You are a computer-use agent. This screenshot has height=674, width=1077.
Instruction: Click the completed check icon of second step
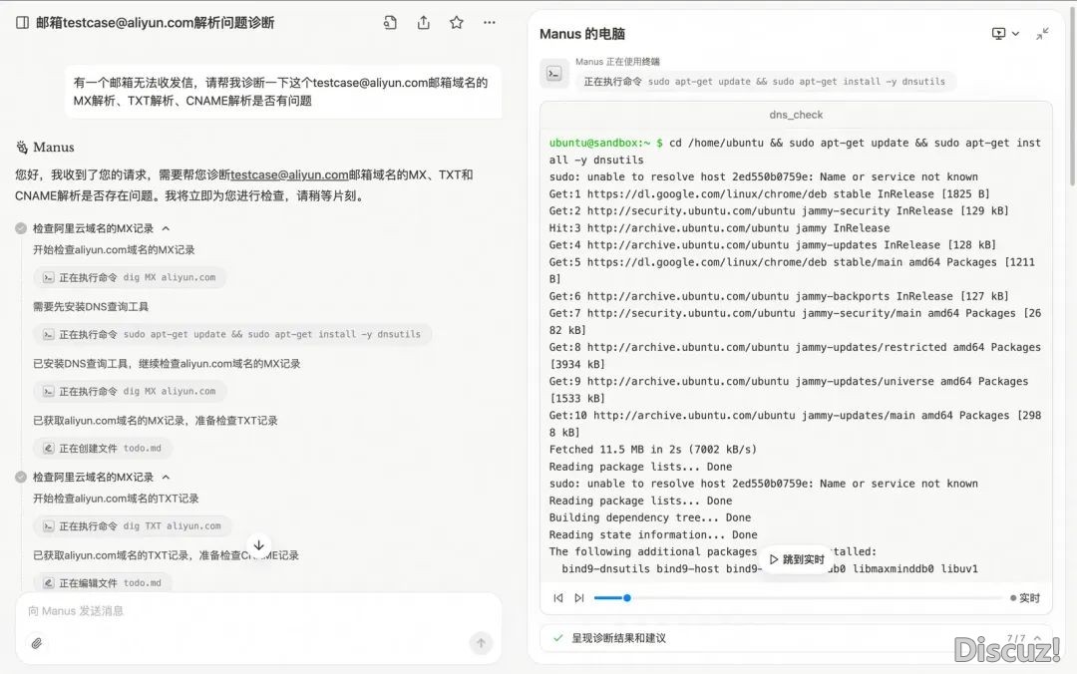tap(21, 477)
